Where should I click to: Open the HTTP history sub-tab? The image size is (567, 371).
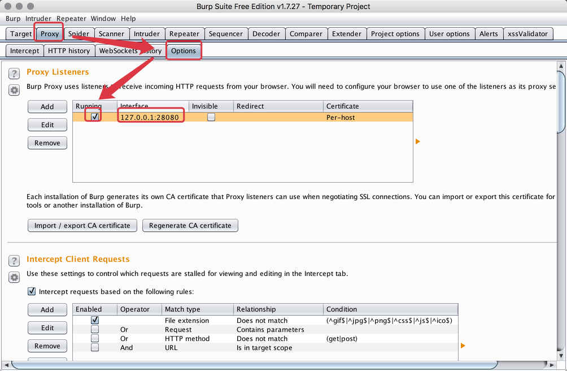(69, 51)
